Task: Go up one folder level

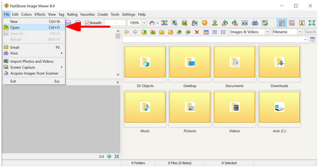Action: click(144, 32)
